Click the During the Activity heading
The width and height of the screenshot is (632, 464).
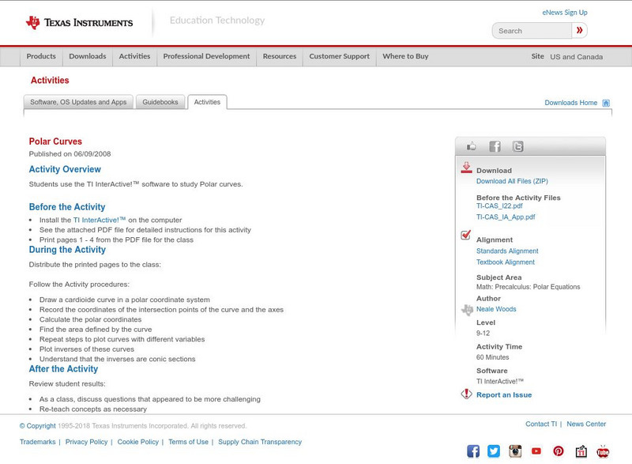[x=67, y=250]
